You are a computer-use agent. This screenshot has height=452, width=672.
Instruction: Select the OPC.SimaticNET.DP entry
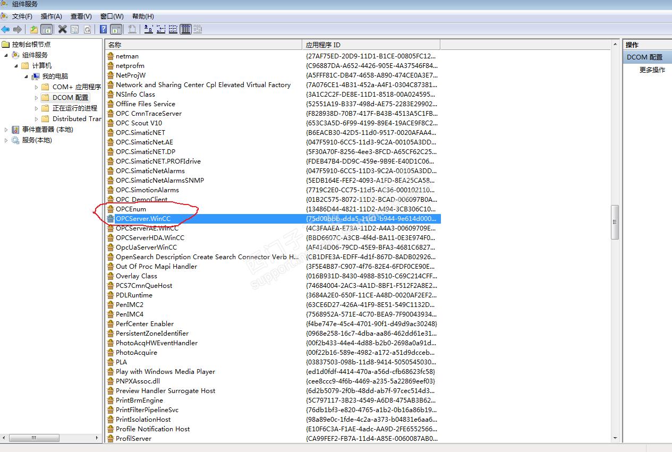(x=146, y=152)
